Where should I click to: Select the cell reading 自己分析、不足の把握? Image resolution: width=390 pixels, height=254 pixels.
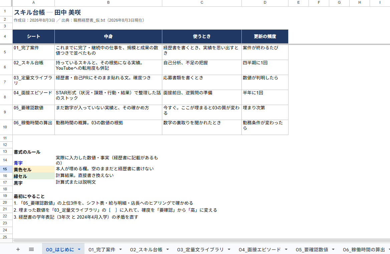[x=202, y=67]
